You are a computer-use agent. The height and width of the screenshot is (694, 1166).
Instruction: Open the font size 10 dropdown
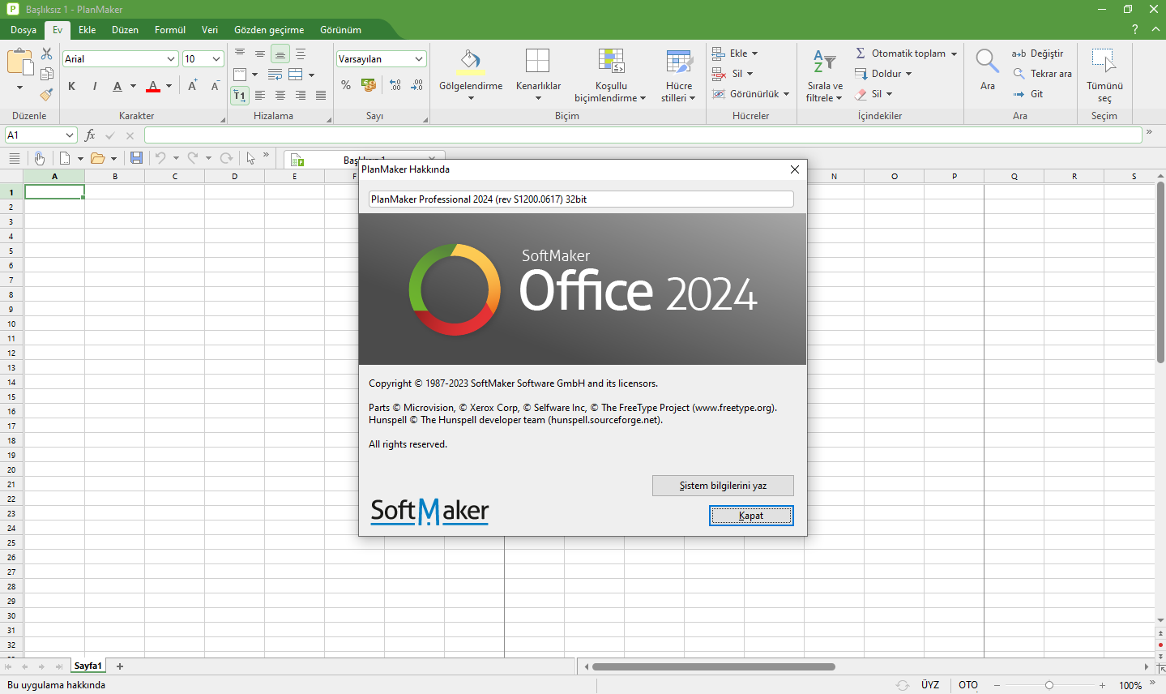point(216,59)
